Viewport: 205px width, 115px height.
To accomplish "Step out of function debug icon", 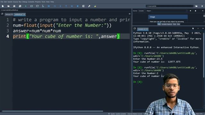I will [66, 6].
